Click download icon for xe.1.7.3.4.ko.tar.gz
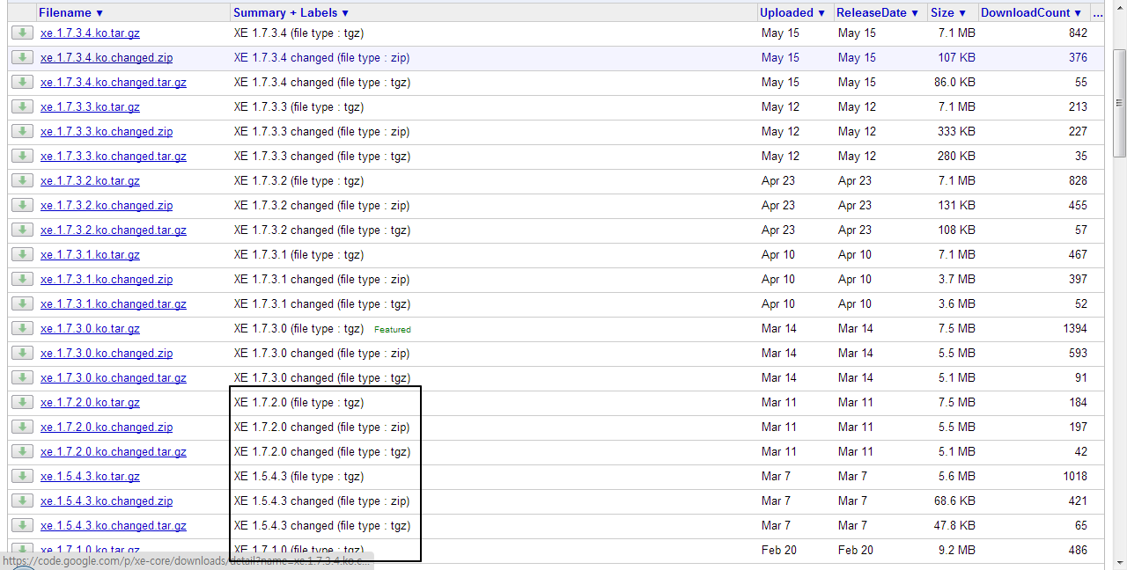This screenshot has height=570, width=1127. pyautogui.click(x=22, y=33)
